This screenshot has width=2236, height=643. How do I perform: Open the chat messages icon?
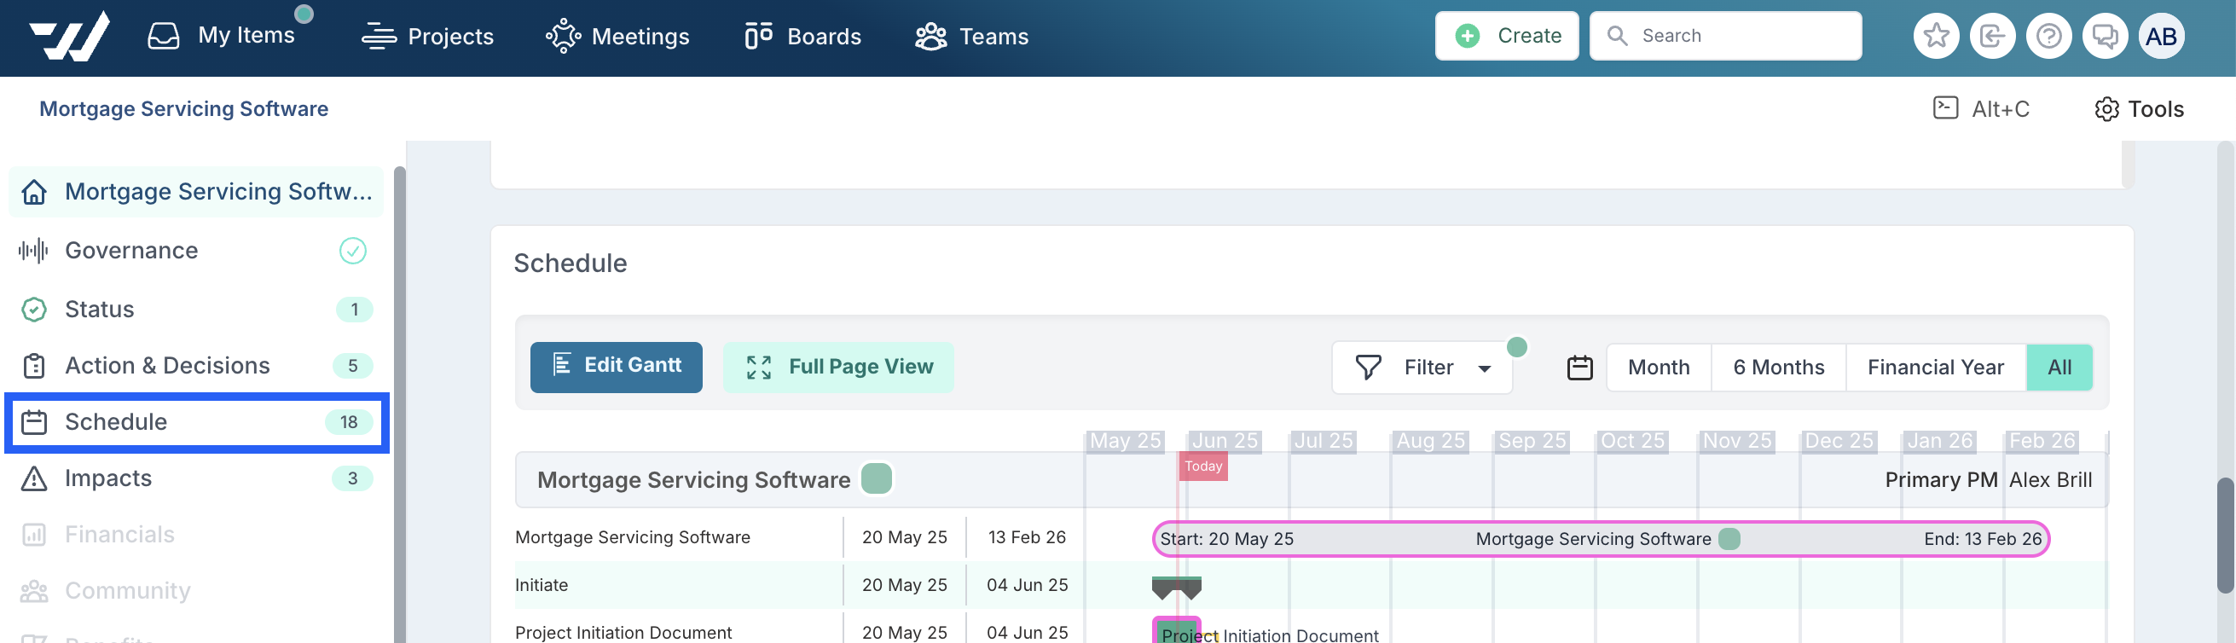point(2105,37)
